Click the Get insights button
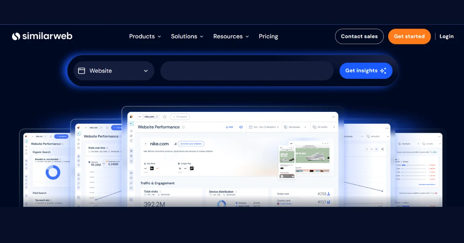 click(366, 71)
